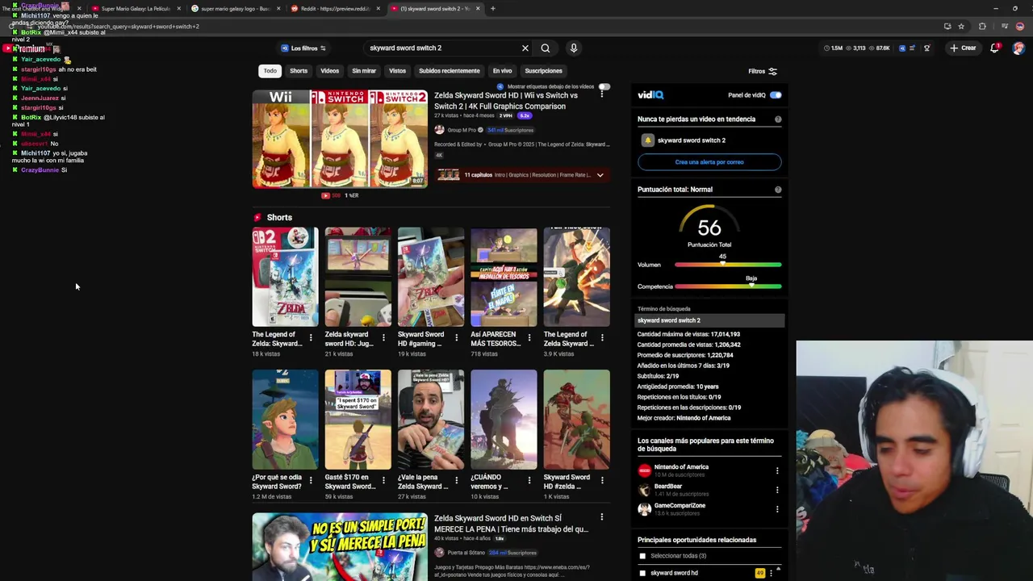Select the 'Suscripciones' filter chip
1033x581 pixels.
click(543, 71)
